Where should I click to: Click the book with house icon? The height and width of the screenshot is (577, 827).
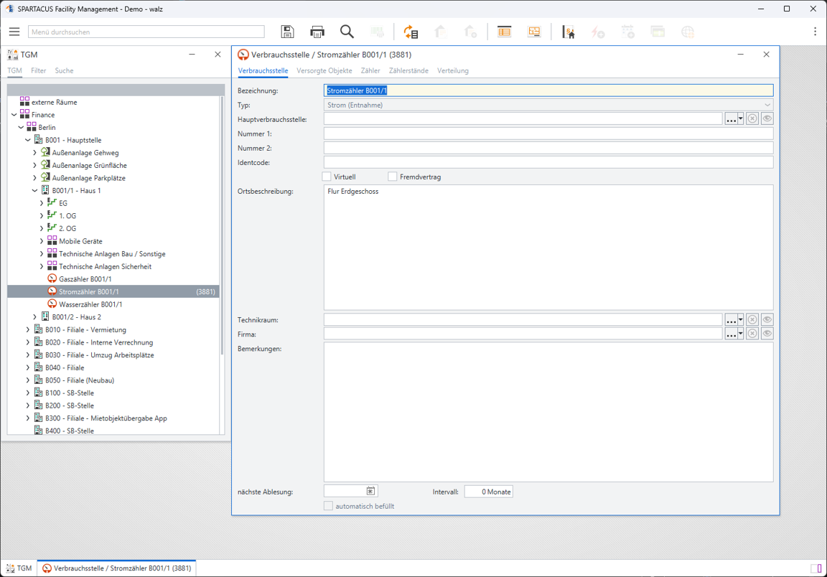(x=569, y=32)
